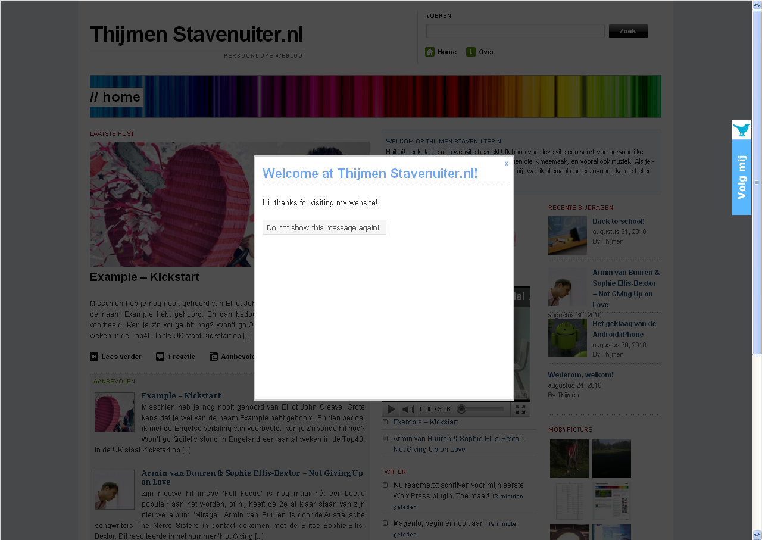Open the 'Wederom, welkom!' recent post
The width and height of the screenshot is (762, 540).
click(580, 375)
